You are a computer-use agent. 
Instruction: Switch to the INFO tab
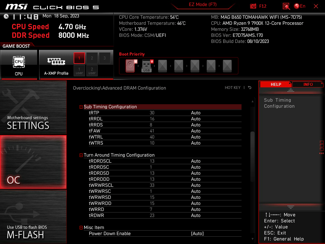click(x=308, y=85)
